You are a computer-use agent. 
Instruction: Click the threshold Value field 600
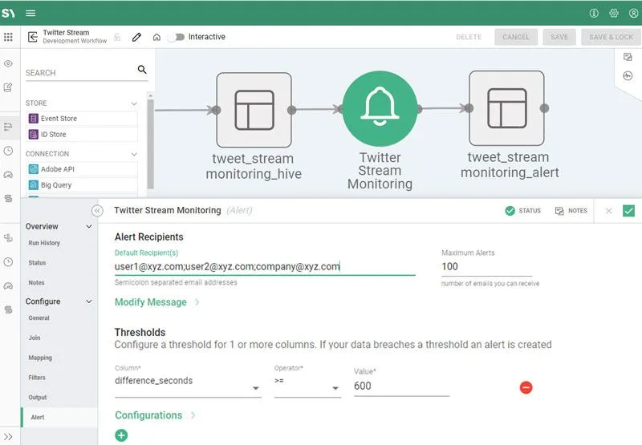402,386
